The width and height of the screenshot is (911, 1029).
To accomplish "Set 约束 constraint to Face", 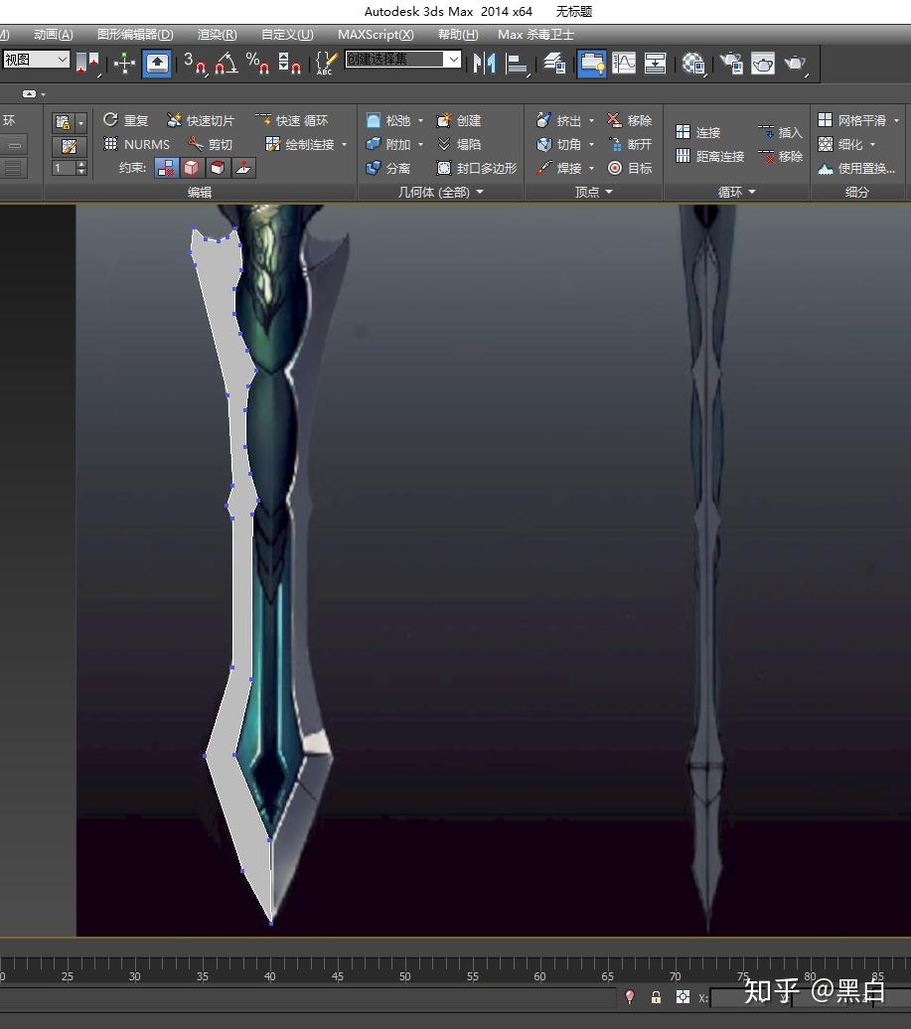I will pos(217,168).
